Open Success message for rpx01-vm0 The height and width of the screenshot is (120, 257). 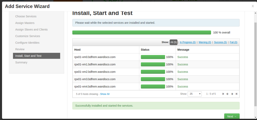(183, 57)
